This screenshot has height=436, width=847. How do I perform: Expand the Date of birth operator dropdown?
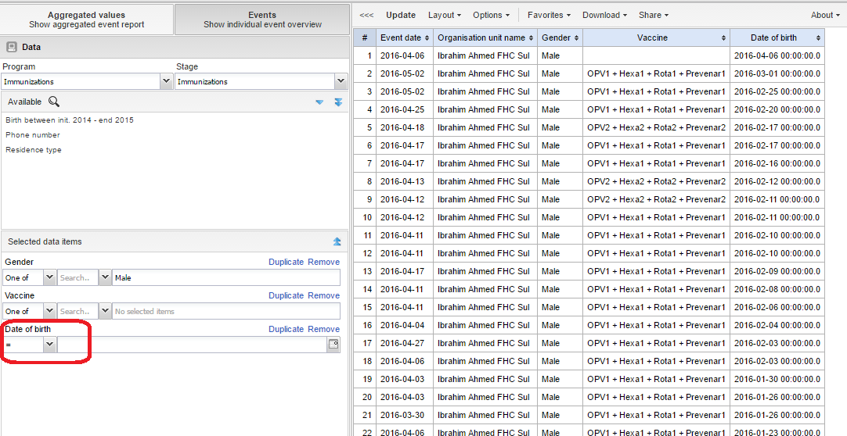pos(49,345)
